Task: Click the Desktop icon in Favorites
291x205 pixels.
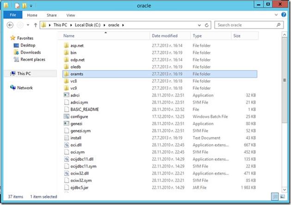Action: pyautogui.click(x=28, y=46)
